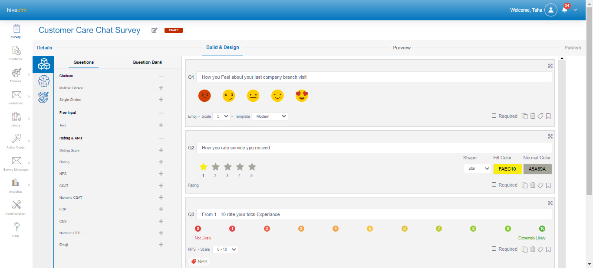593x268 pixels.
Task: Select the brain logic panel icon
Action: click(43, 81)
